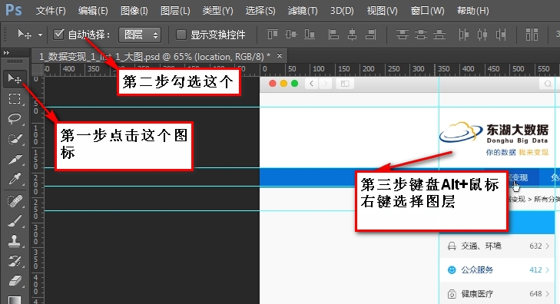Click distribute horizontal centers icon
Image resolution: width=560 pixels, height=304 pixels.
tap(482, 35)
